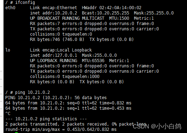Click the seq=0 ping reply line

68,103
